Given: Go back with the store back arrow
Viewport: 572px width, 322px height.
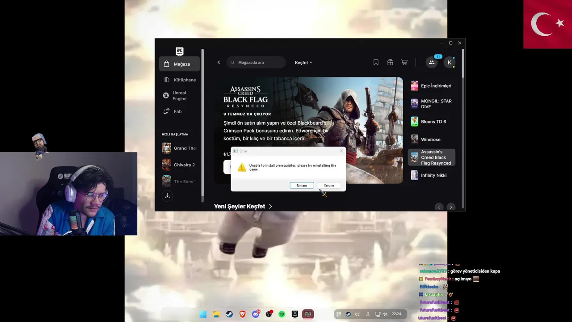Looking at the screenshot, I should (219, 63).
